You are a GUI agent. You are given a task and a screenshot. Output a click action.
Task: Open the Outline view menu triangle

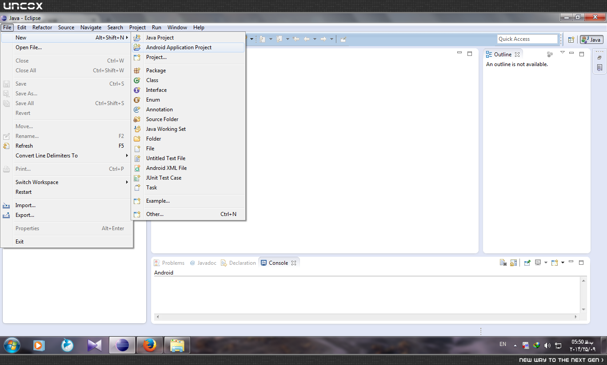click(x=562, y=53)
